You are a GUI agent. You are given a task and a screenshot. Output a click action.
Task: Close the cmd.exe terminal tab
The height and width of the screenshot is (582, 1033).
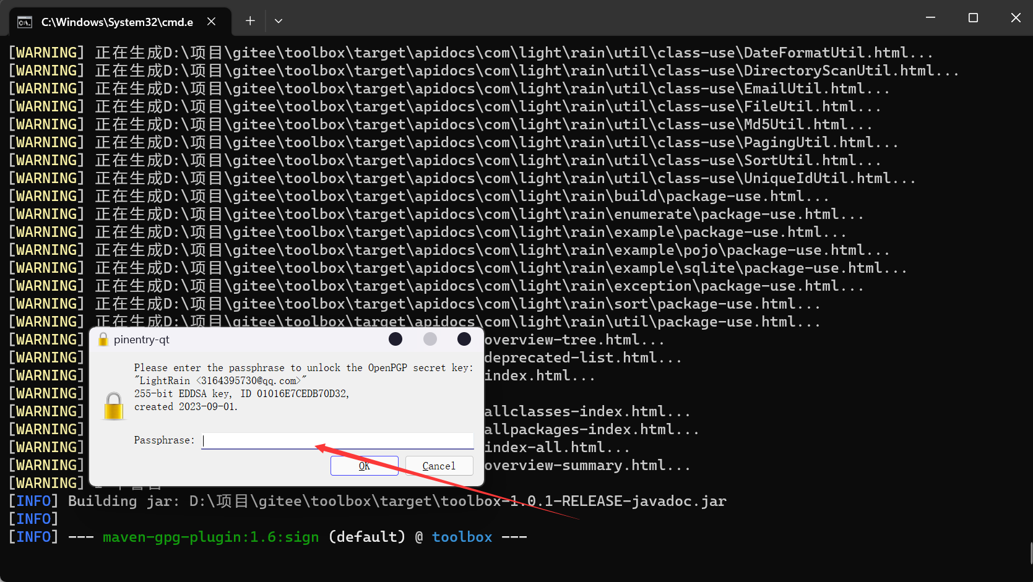point(211,22)
